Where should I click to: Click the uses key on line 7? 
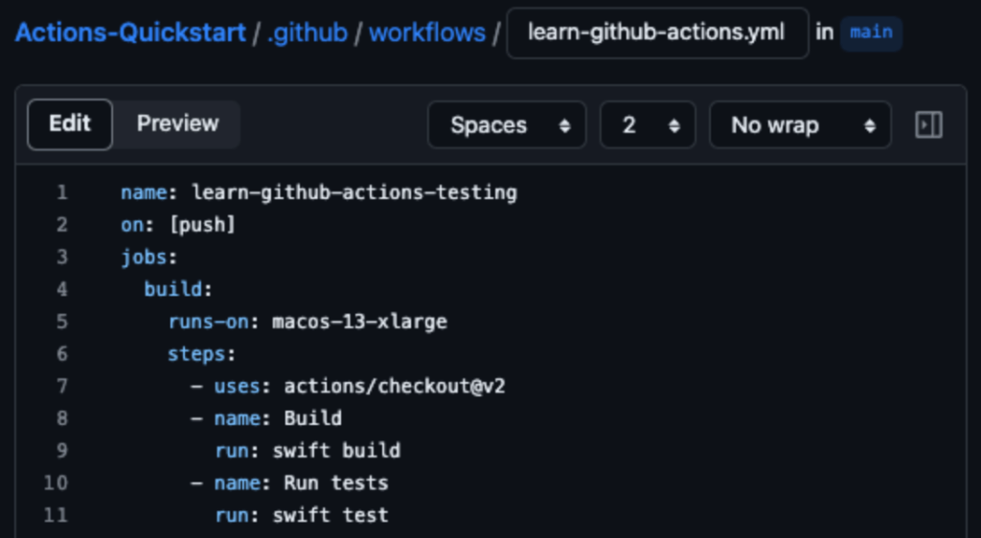tap(238, 386)
